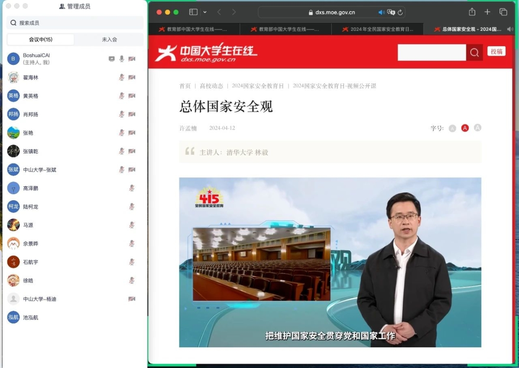This screenshot has width=519, height=368.
Task: Toggle BoshuaiCAI's microphone
Action: [x=122, y=59]
